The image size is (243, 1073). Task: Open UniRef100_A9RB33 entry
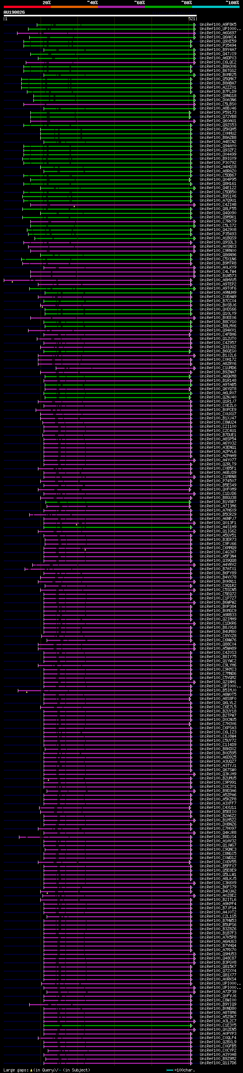click(218, 615)
